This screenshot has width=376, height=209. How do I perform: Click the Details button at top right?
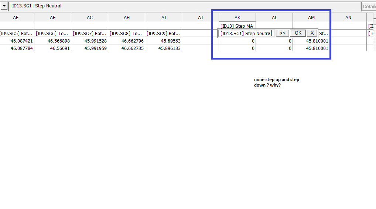pyautogui.click(x=369, y=7)
